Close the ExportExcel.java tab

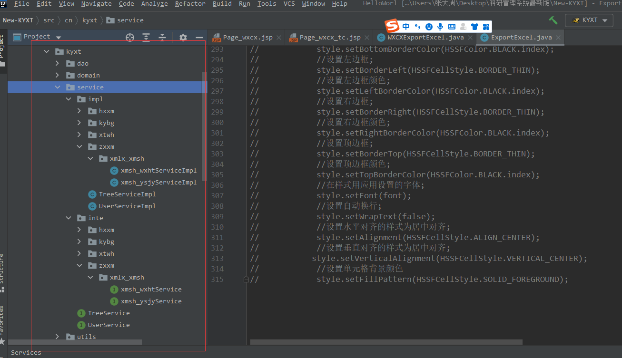[x=558, y=38]
